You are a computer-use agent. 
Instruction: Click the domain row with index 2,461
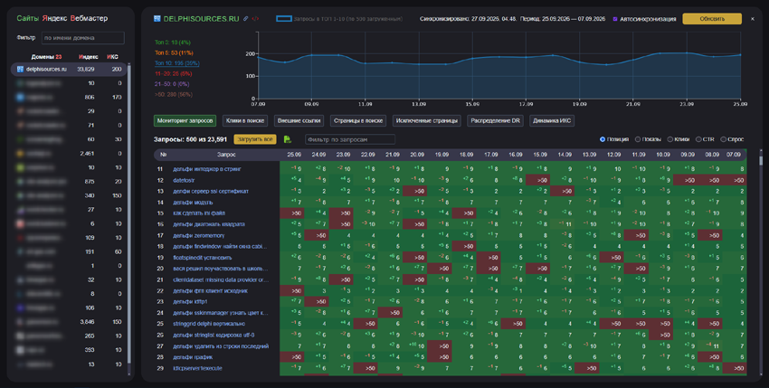tap(69, 154)
